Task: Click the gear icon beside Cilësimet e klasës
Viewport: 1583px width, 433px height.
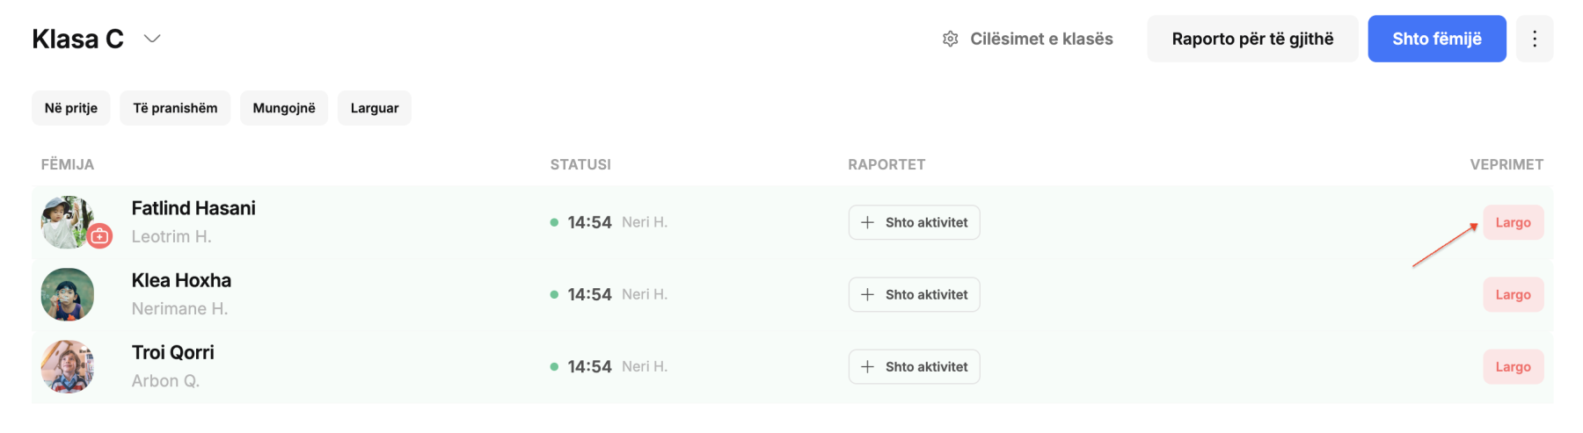Action: 950,39
